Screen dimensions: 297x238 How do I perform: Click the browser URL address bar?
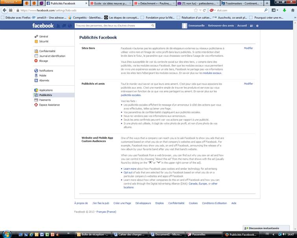click(x=106, y=10)
